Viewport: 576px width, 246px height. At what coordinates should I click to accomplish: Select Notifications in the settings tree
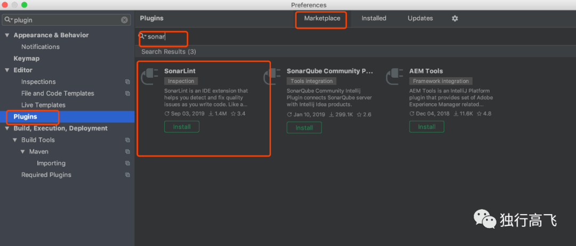pos(41,47)
